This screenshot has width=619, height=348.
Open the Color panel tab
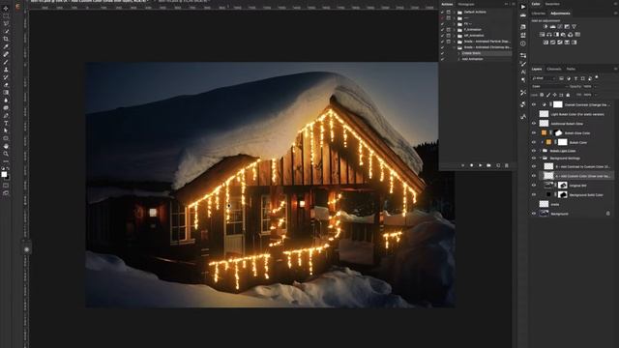536,4
